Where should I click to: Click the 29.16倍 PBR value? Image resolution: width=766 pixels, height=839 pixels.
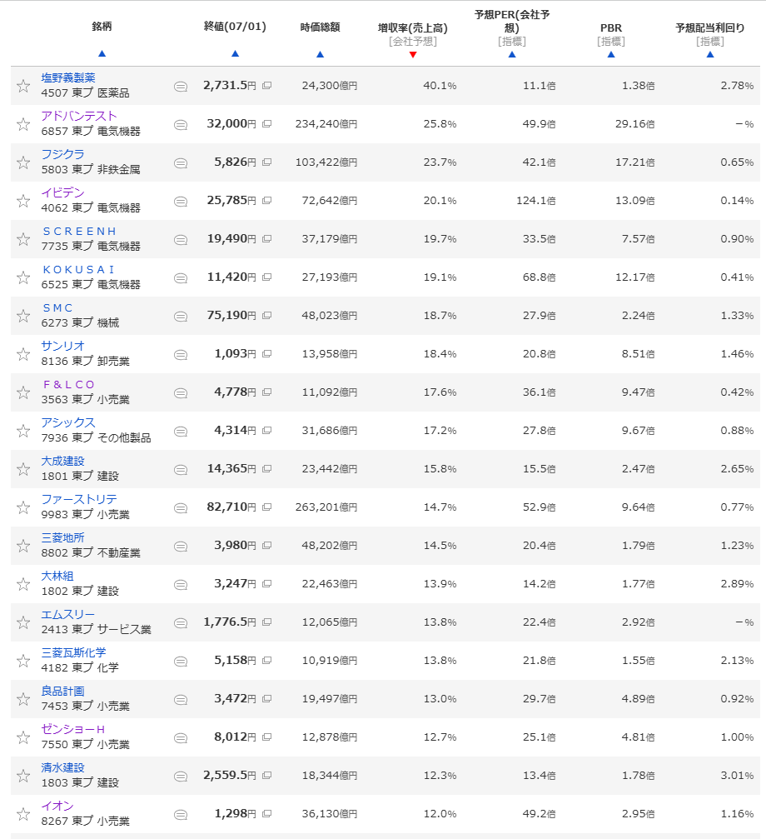tap(635, 124)
